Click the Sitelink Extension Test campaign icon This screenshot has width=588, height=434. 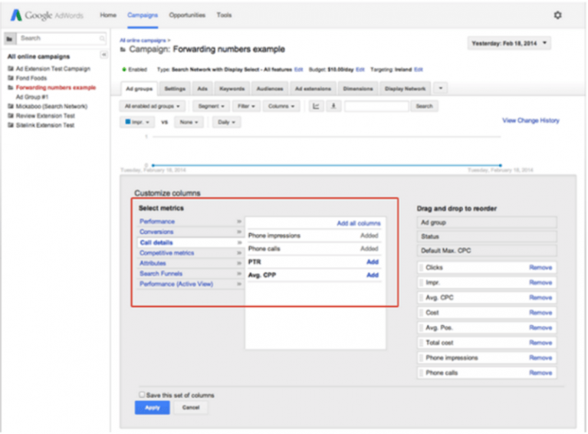click(x=11, y=125)
